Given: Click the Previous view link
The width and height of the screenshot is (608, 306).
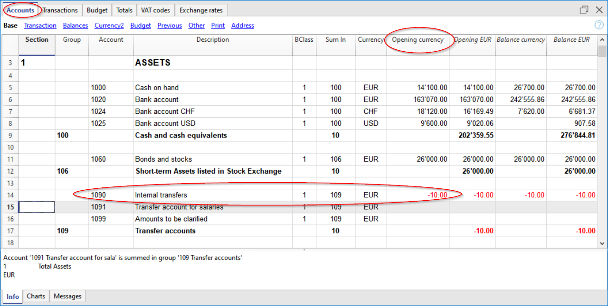Looking at the screenshot, I should point(170,26).
